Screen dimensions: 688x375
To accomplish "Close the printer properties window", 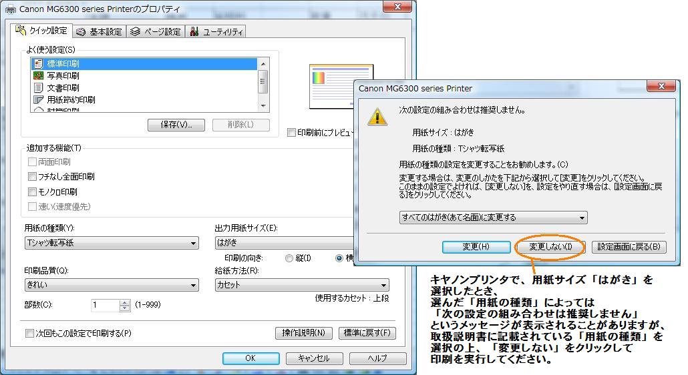I will (x=397, y=7).
